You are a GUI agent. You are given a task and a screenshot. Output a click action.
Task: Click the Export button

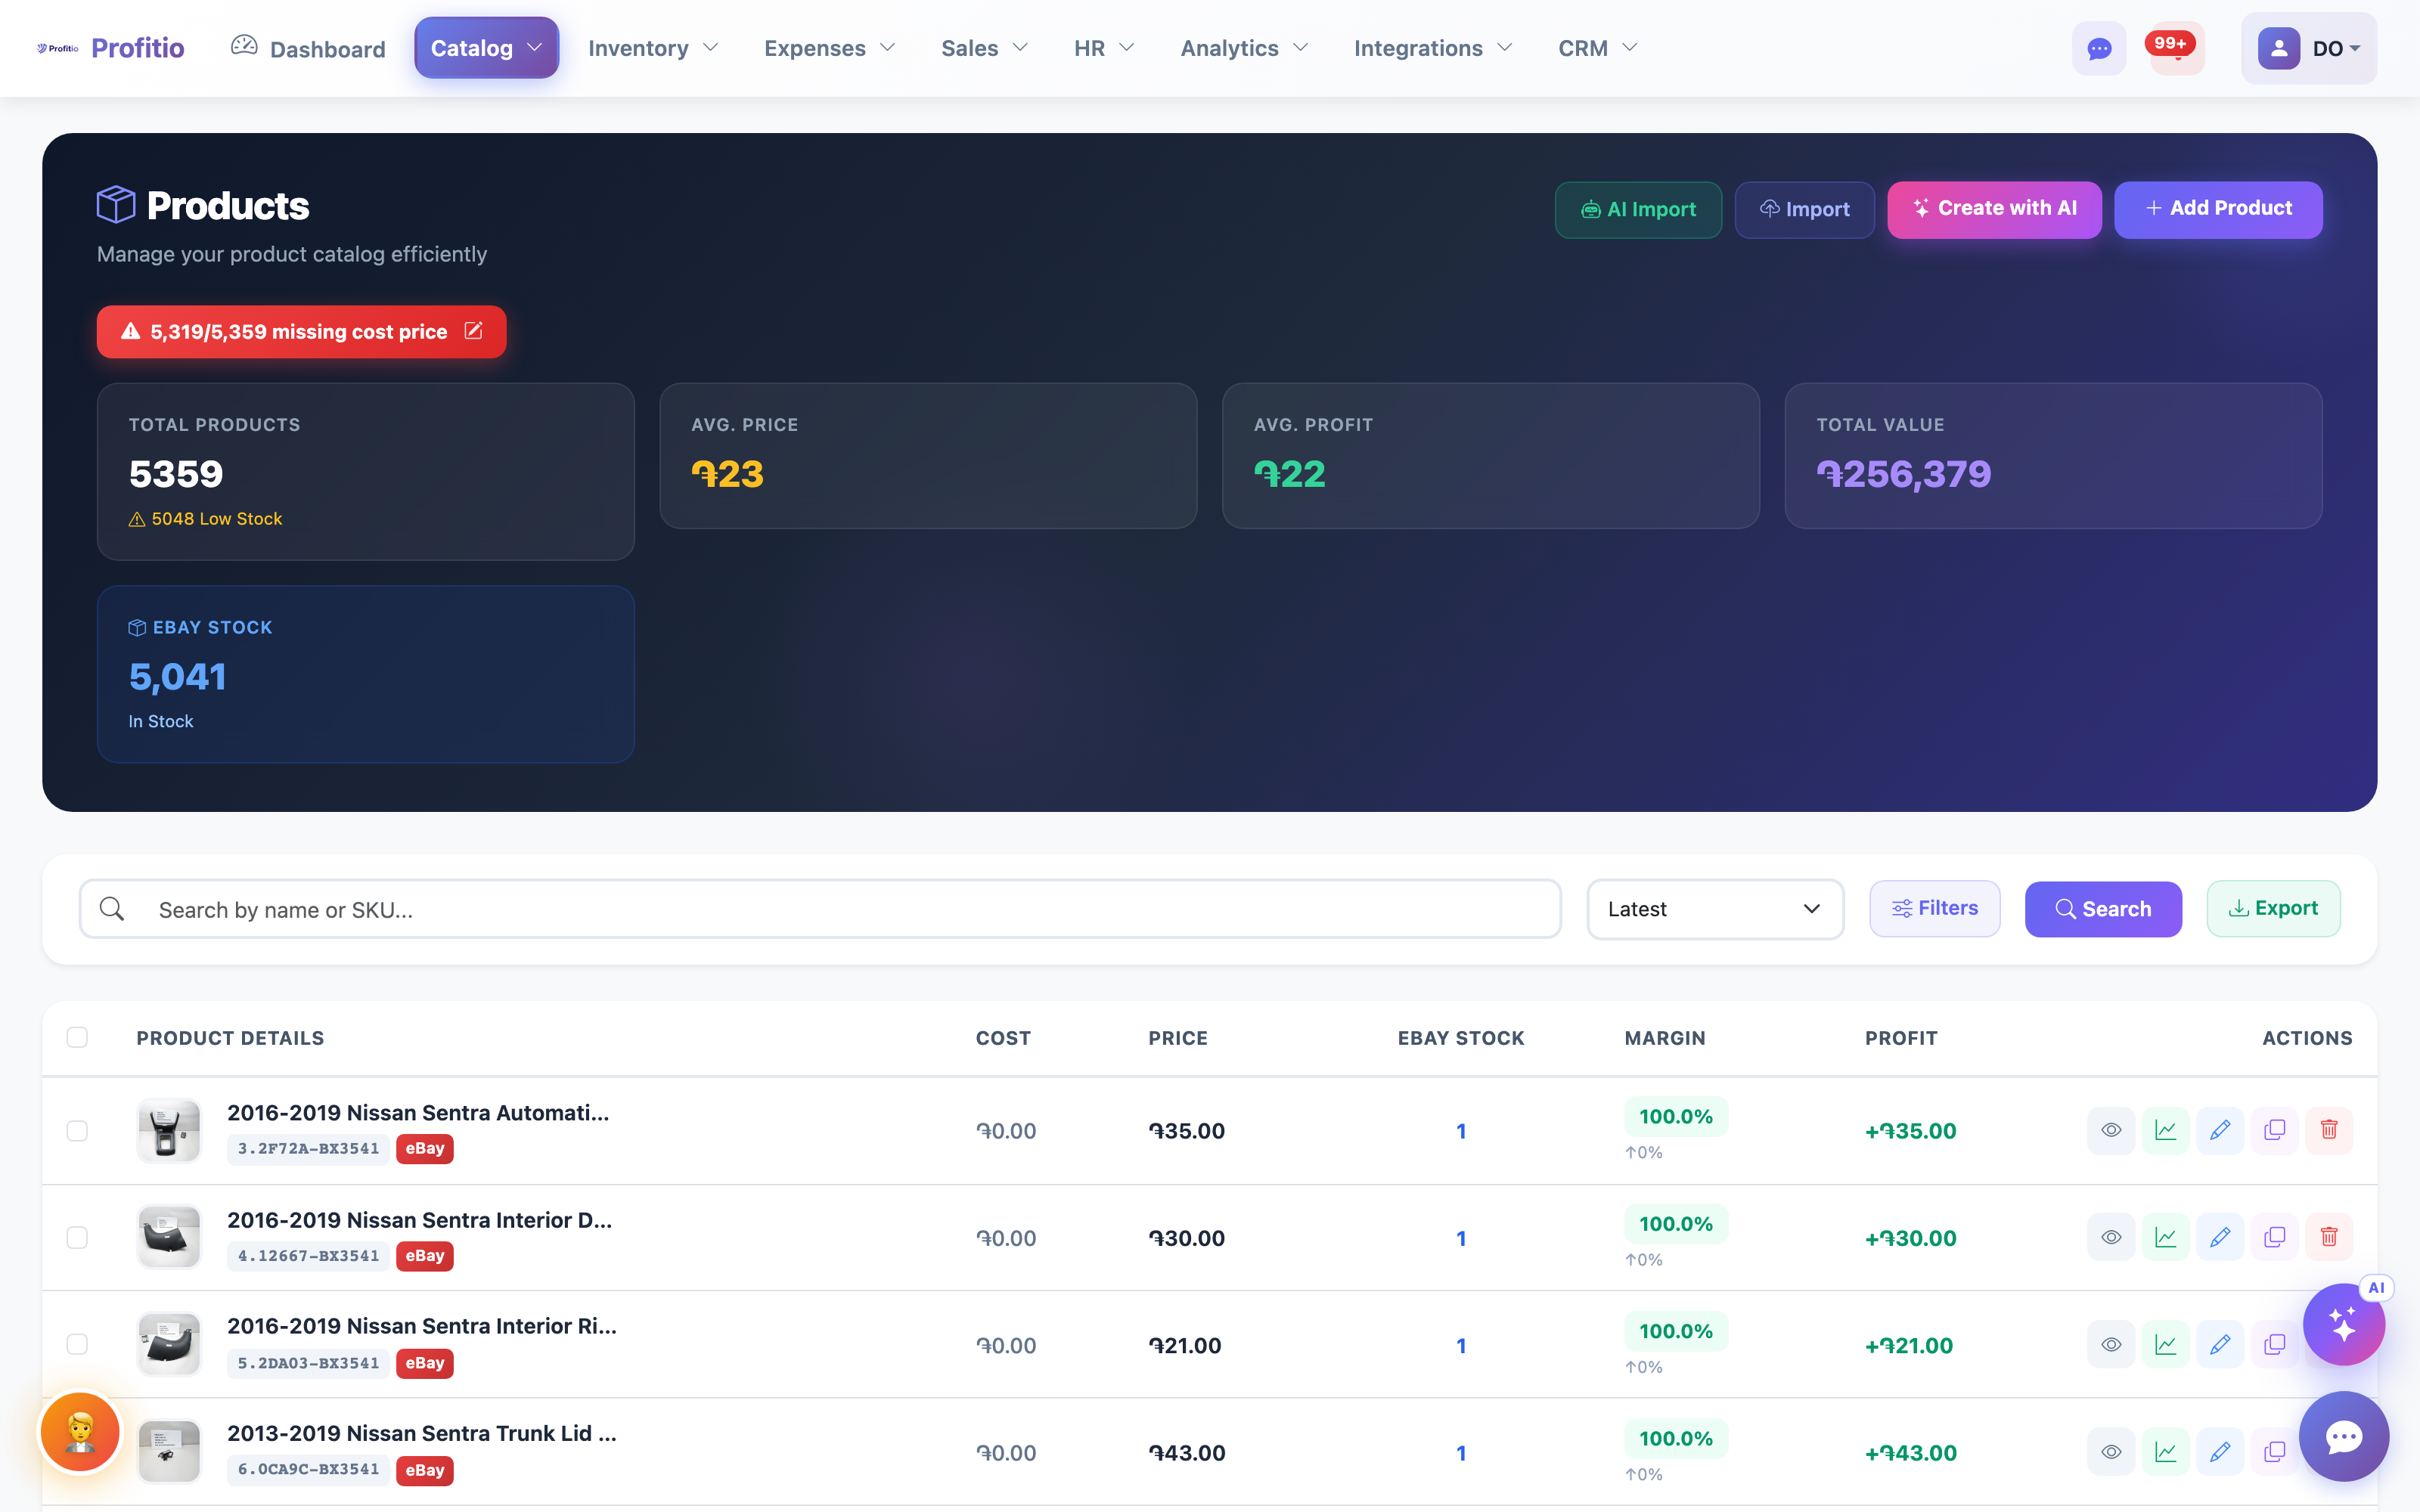tap(2273, 908)
